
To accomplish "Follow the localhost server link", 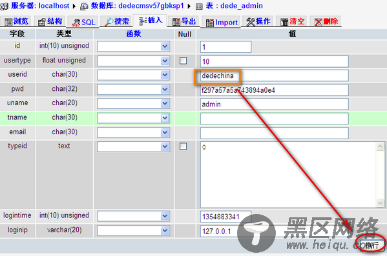I will tap(54, 6).
